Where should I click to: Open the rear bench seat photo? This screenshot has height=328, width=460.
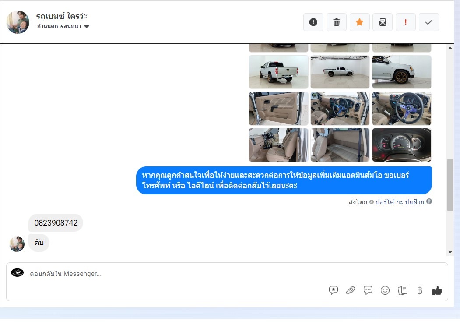[340, 145]
